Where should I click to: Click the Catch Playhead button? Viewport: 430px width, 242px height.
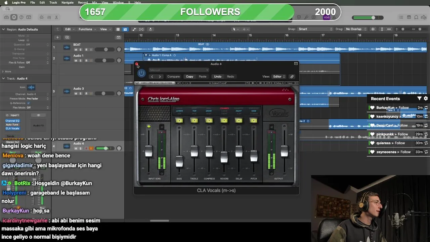pos(150,29)
